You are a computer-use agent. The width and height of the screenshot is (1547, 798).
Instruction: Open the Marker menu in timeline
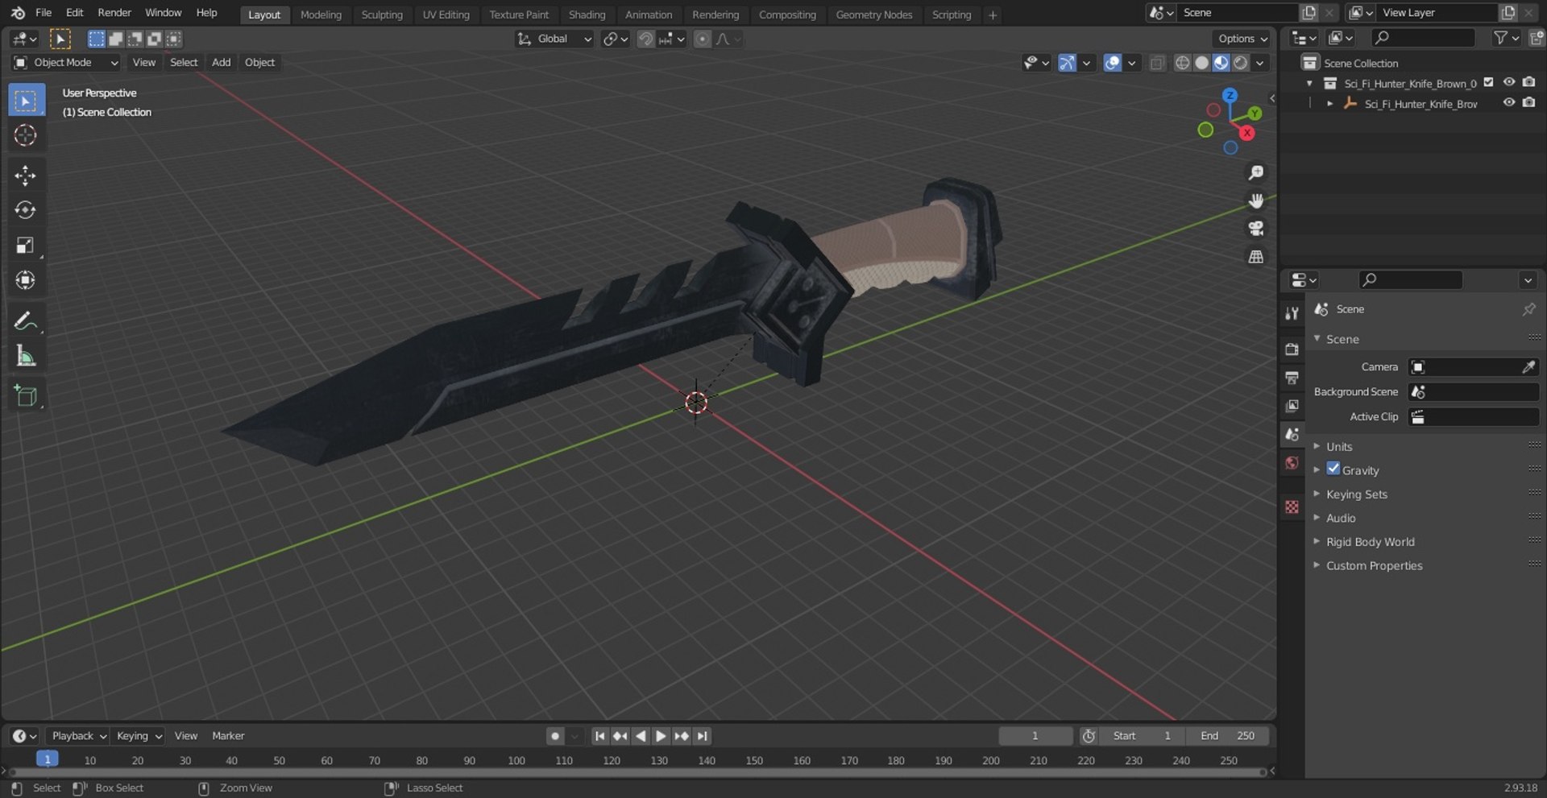pos(228,736)
